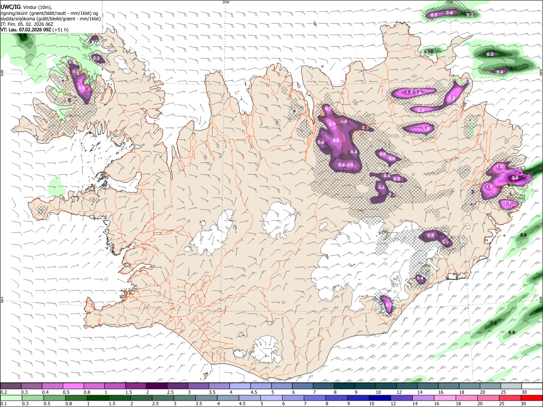Click the bold 'UWC/IG' title text

(x=10, y=7)
